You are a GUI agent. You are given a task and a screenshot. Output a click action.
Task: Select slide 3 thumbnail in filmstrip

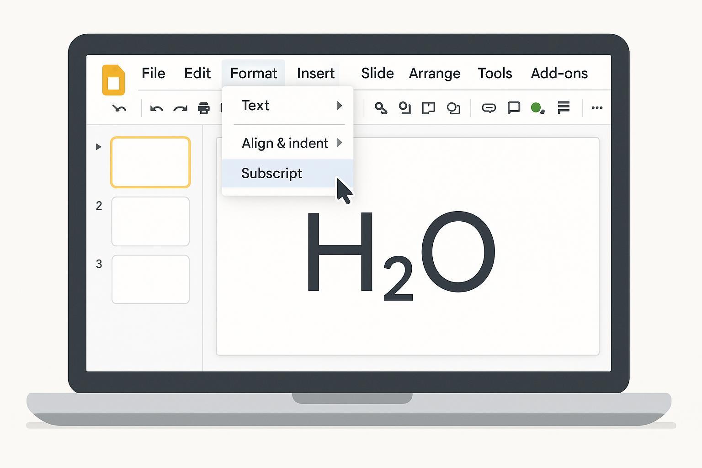tap(150, 279)
